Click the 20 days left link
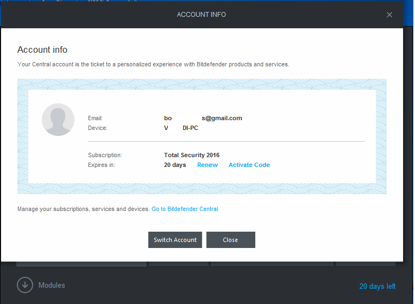 pos(377,286)
